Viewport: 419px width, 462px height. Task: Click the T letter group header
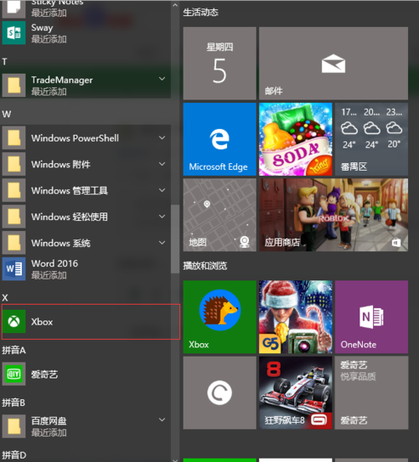pyautogui.click(x=4, y=62)
